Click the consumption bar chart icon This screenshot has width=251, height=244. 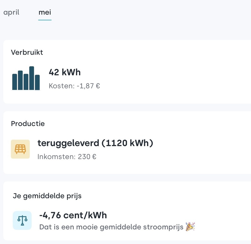pos(26,78)
